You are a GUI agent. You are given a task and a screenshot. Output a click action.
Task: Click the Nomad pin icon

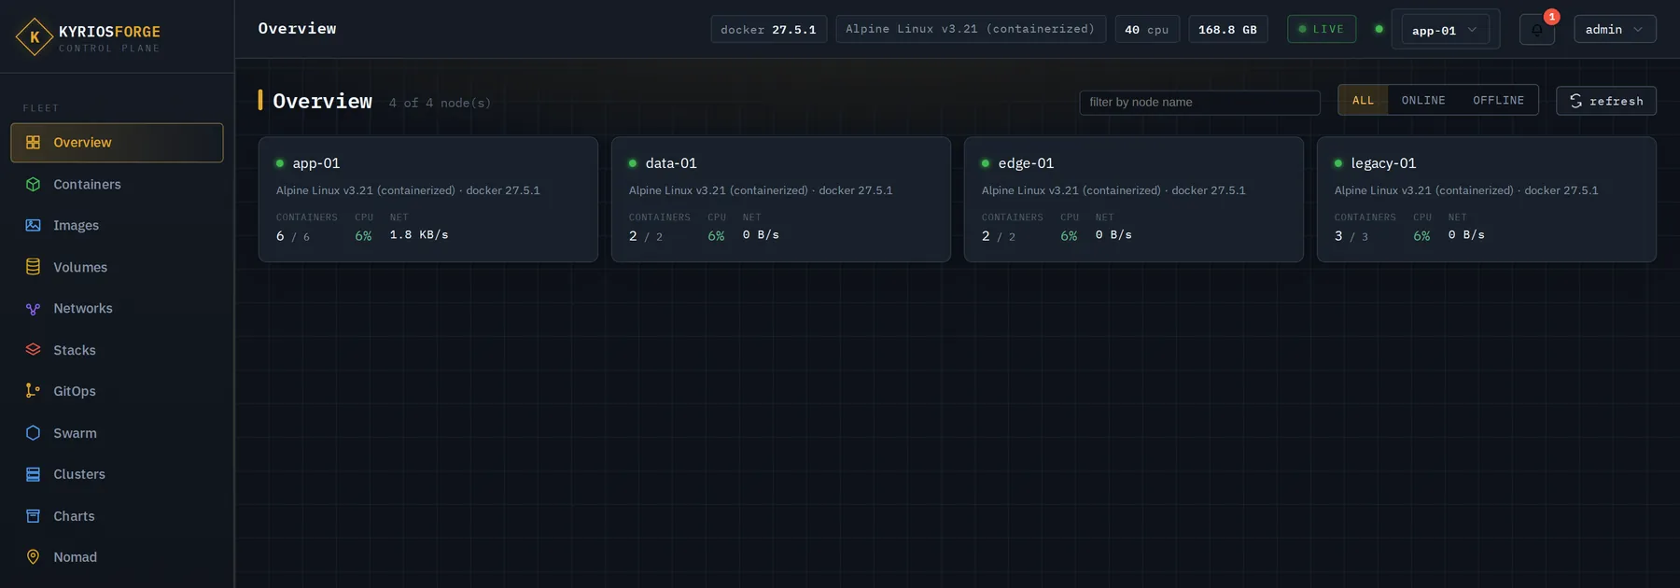(33, 557)
